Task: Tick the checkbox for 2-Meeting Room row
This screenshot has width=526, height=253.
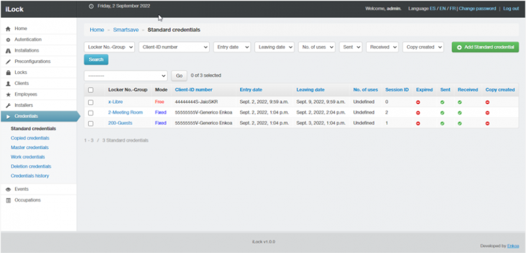Action: click(x=91, y=113)
